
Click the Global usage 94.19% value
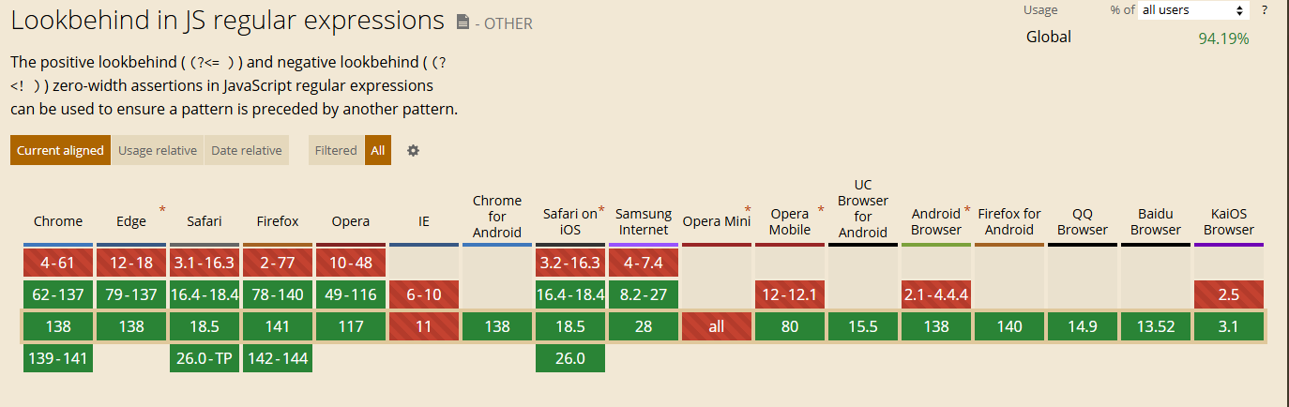tap(1223, 38)
